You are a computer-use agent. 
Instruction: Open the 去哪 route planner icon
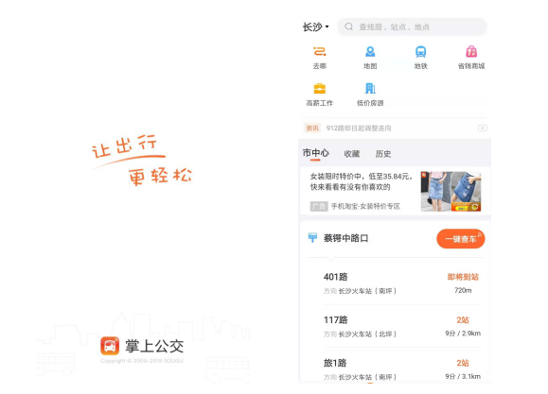click(320, 52)
